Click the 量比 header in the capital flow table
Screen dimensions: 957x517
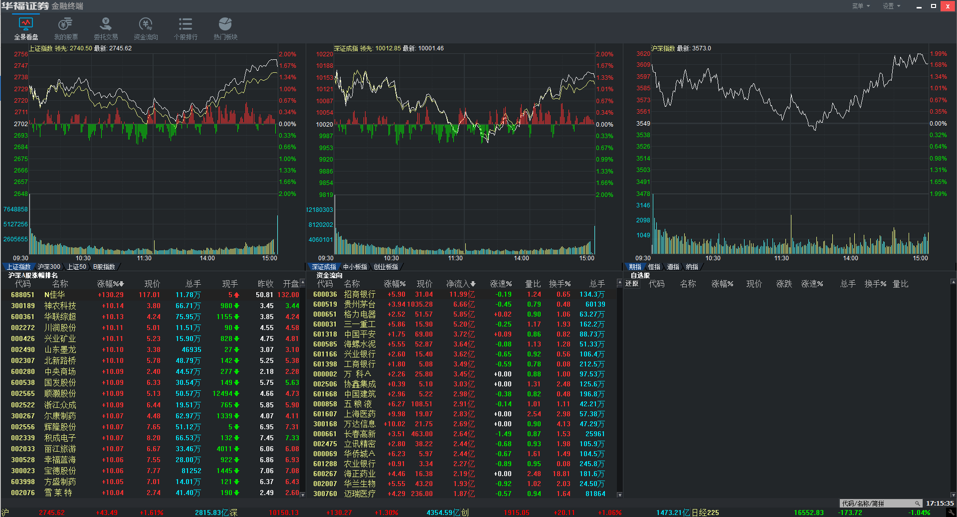pos(533,284)
